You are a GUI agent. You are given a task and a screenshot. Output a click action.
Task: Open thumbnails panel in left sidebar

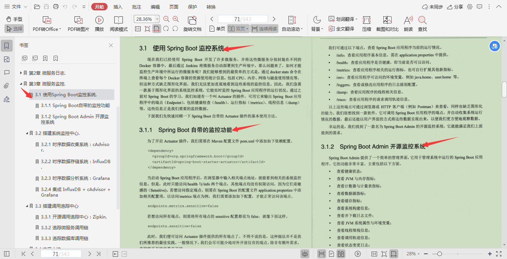pyautogui.click(x=7, y=59)
